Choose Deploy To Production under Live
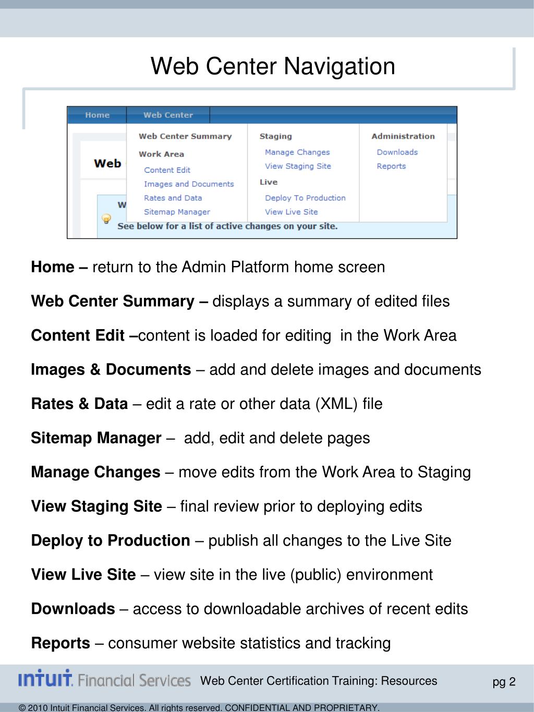This screenshot has height=712, width=534. [x=305, y=198]
